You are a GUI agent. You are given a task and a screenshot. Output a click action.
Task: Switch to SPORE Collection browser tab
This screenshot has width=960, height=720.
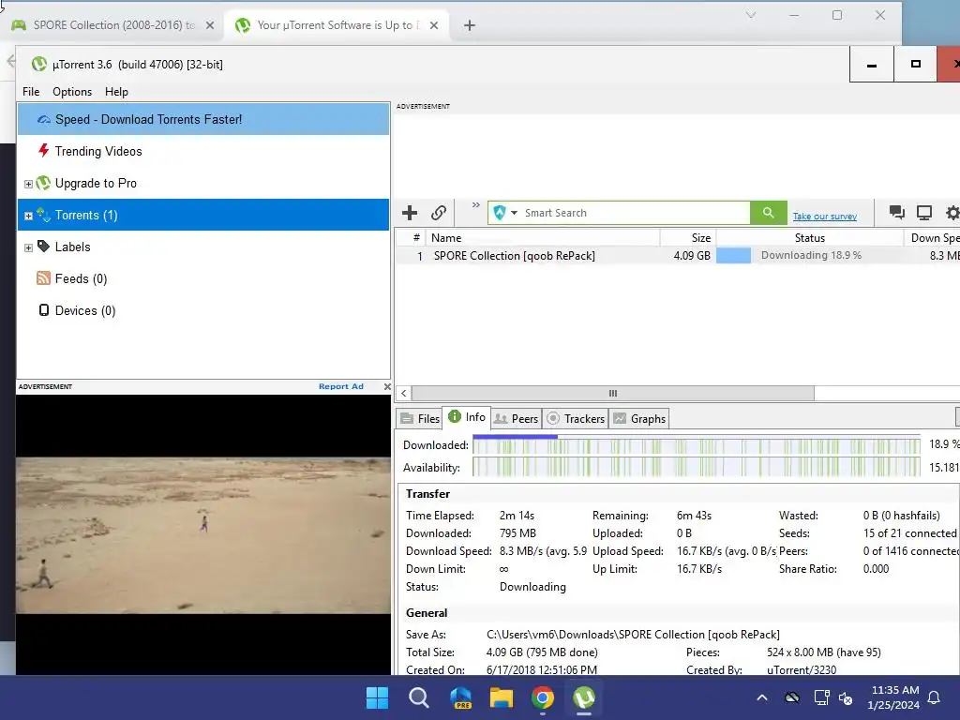(113, 25)
